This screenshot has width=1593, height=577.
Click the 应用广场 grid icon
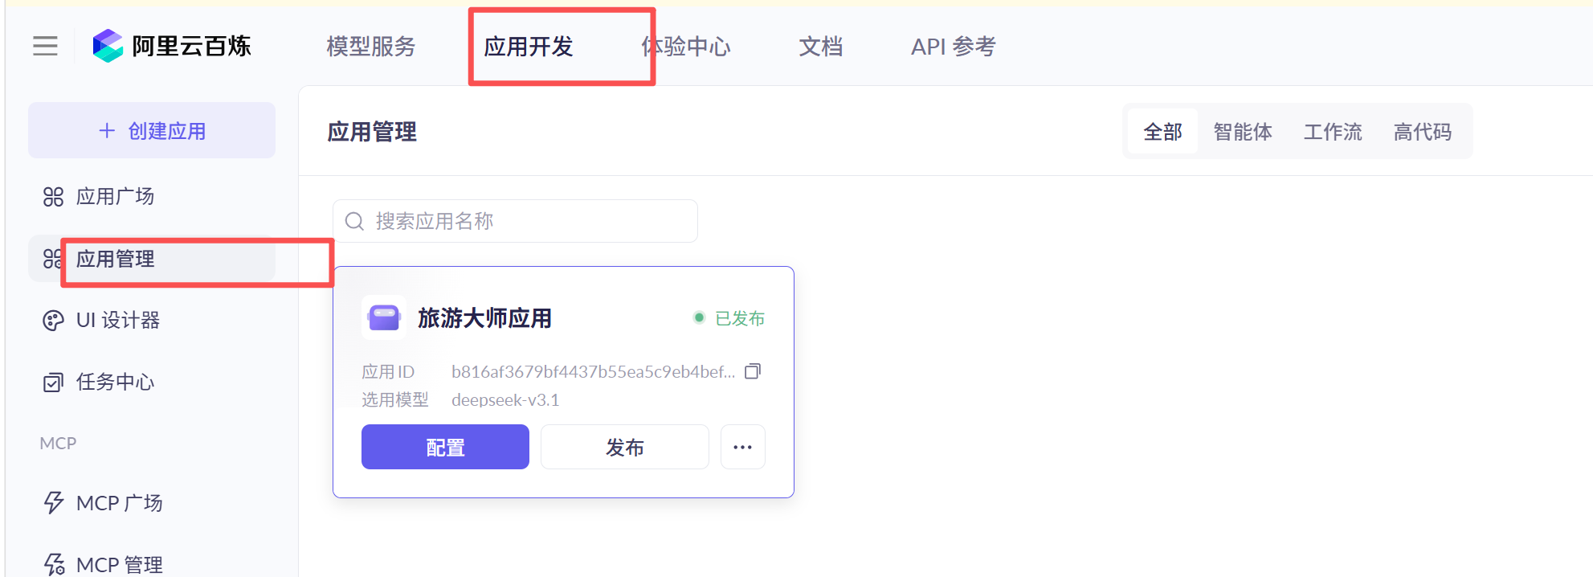click(x=53, y=197)
